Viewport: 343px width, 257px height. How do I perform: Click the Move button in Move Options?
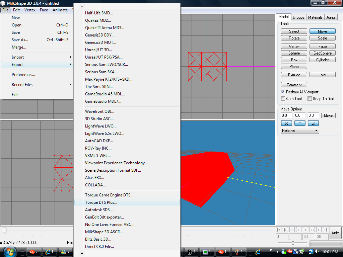328,115
